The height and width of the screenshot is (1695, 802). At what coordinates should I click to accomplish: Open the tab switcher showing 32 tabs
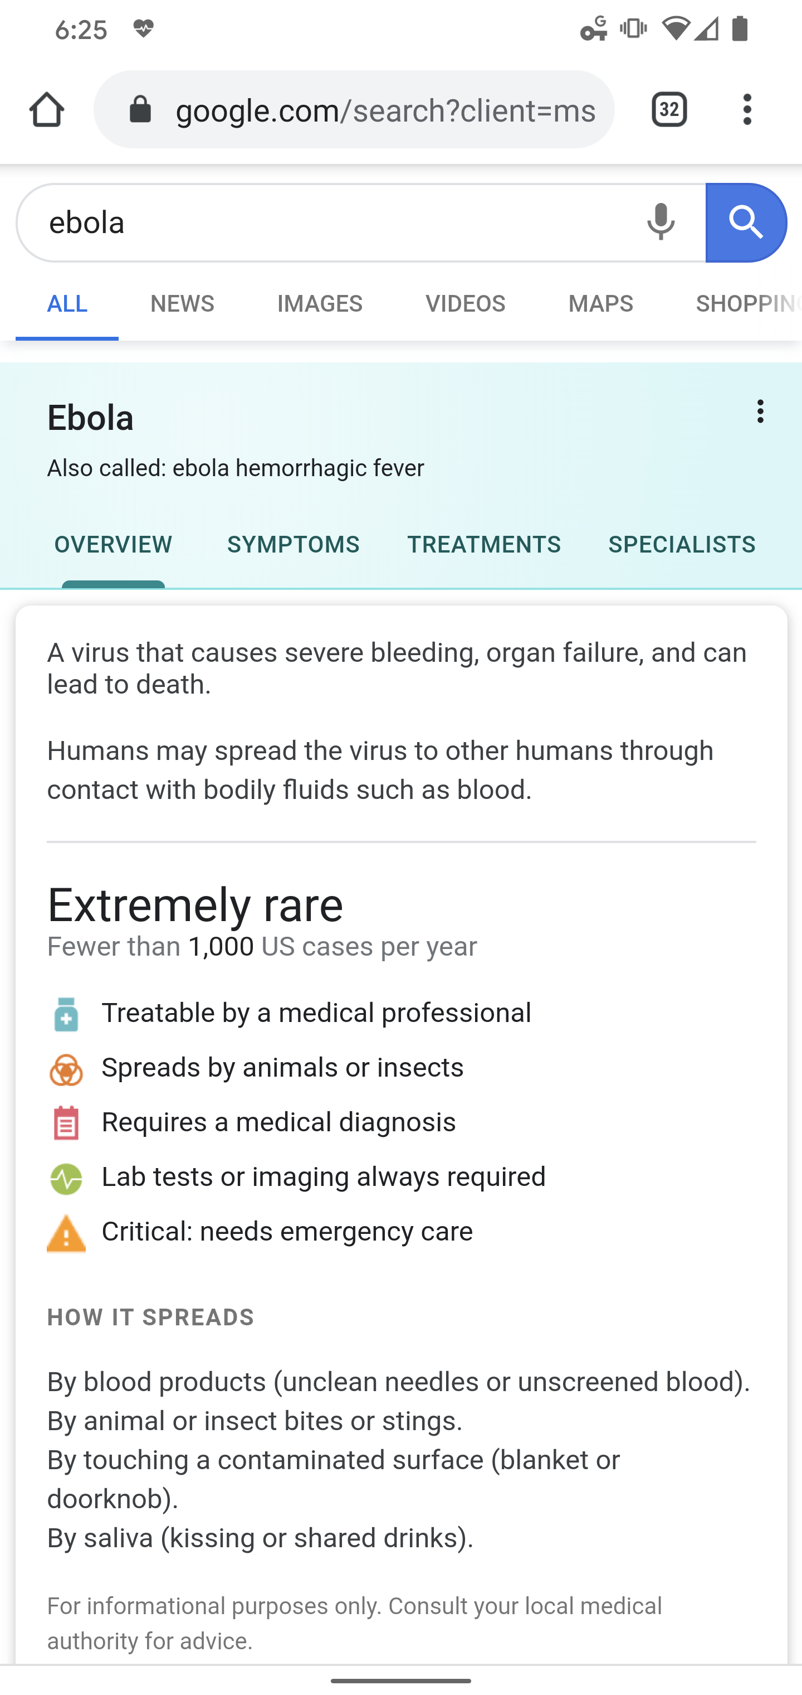pos(669,109)
